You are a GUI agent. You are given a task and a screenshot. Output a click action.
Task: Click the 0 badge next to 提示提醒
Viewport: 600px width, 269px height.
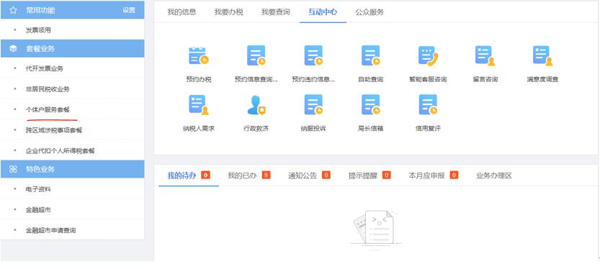(x=387, y=175)
